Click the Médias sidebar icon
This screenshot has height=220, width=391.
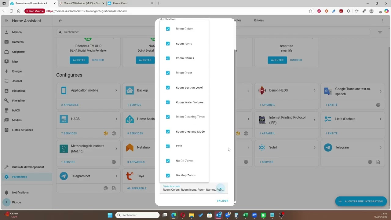point(6,120)
